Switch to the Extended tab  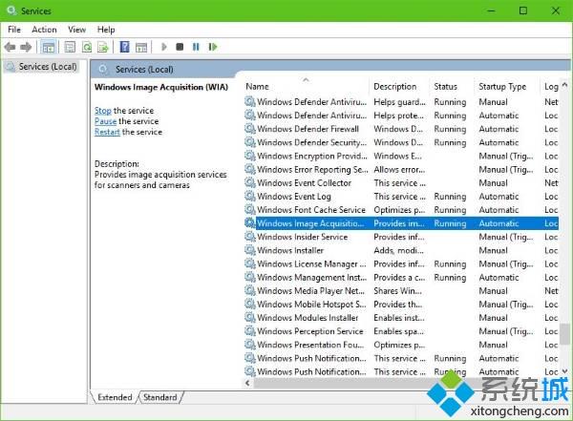coord(115,397)
